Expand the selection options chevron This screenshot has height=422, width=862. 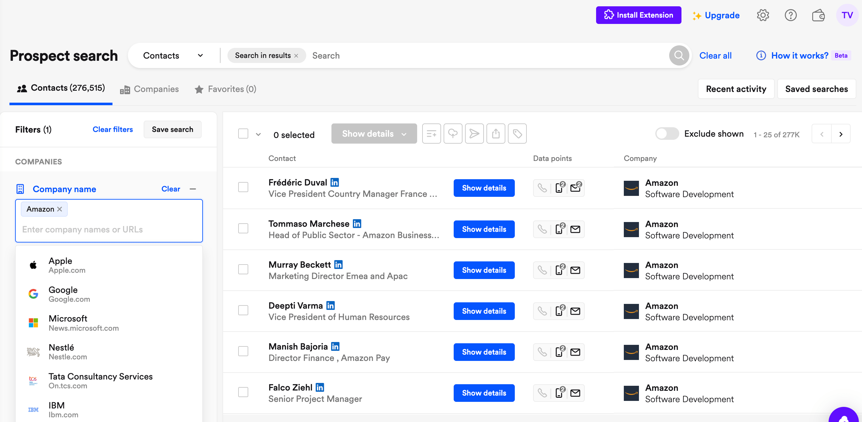click(x=258, y=134)
